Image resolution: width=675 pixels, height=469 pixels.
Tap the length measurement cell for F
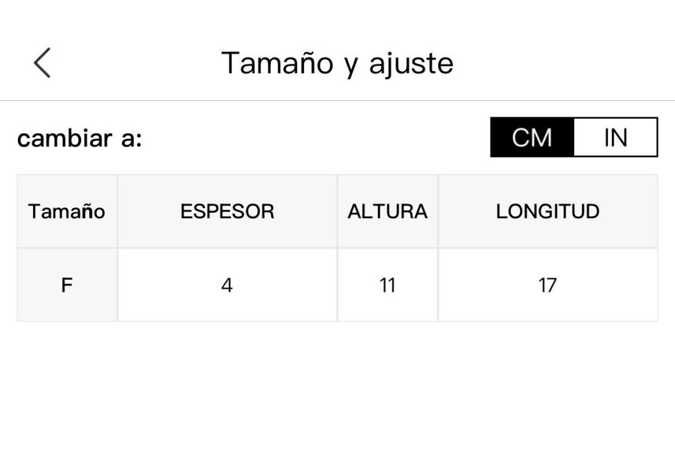548,285
